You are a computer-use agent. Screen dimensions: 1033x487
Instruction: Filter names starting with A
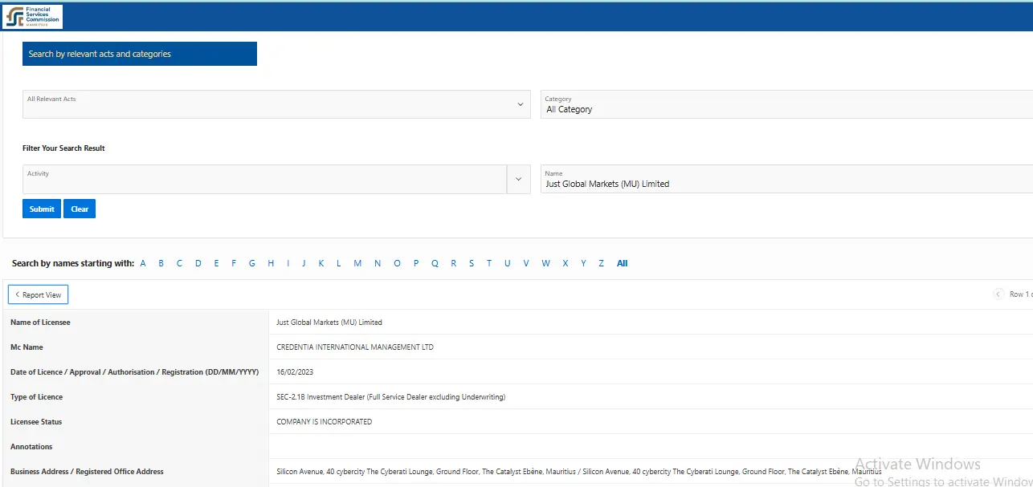click(143, 263)
